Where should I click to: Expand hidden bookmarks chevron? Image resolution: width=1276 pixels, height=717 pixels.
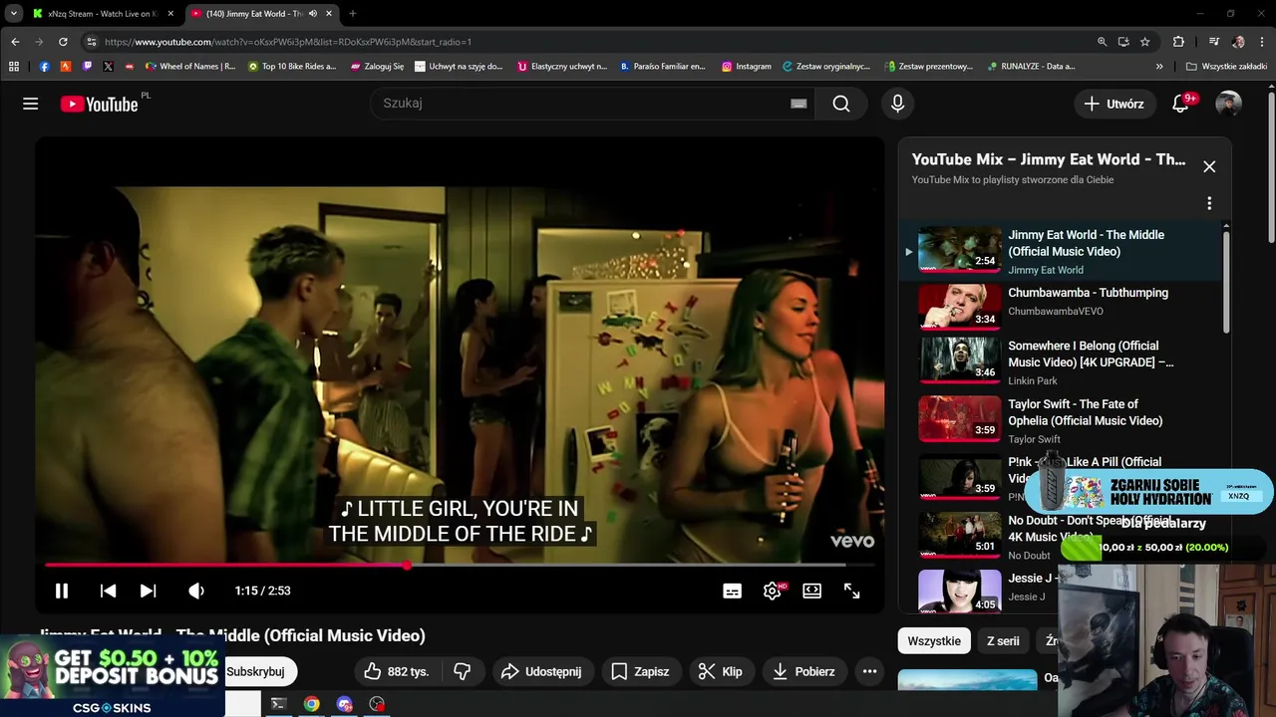click(1159, 67)
